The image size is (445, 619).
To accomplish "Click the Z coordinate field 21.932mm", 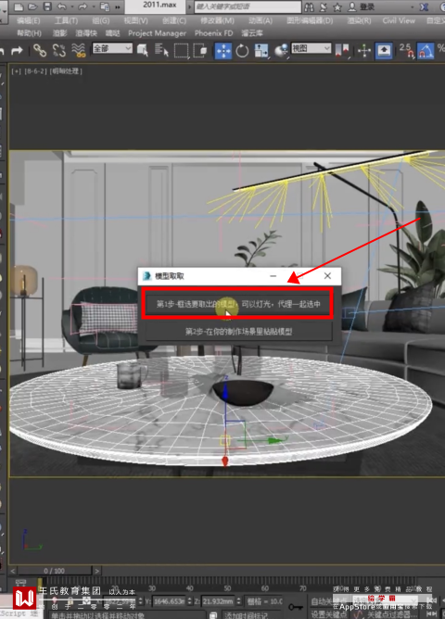I will pyautogui.click(x=218, y=601).
